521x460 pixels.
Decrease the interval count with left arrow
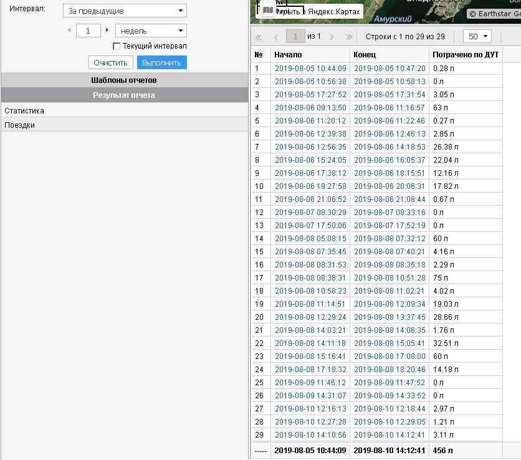click(69, 30)
